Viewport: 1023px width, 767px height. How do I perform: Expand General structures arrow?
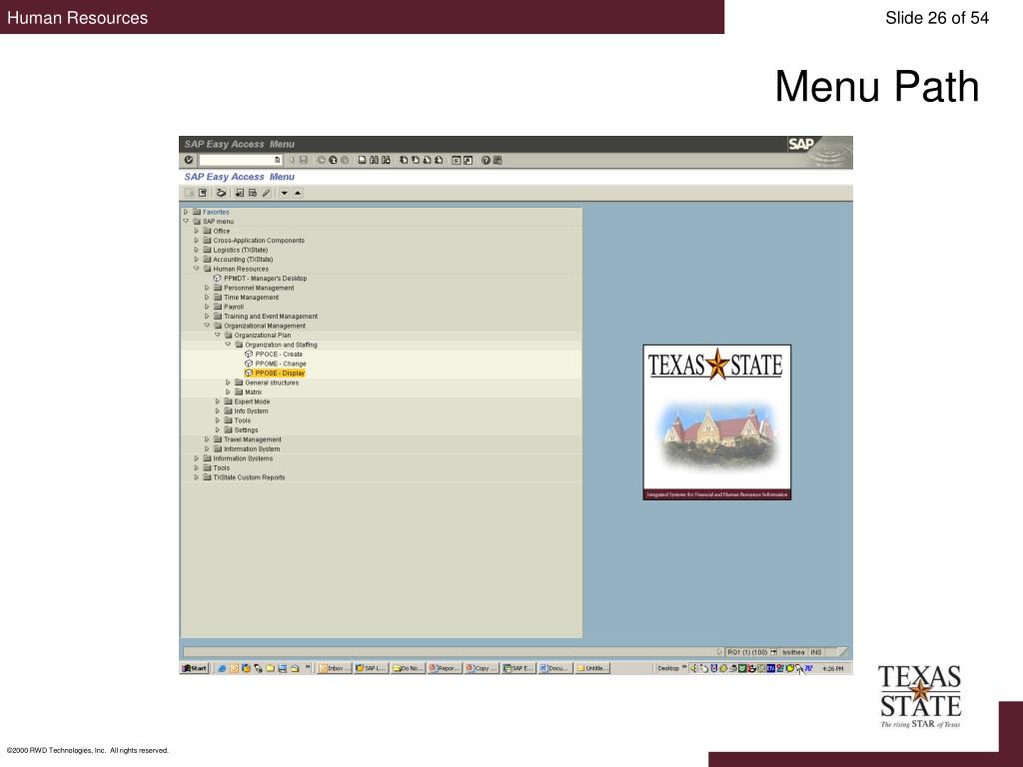coord(228,383)
